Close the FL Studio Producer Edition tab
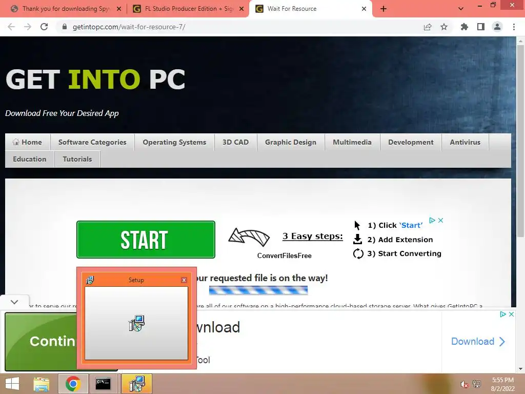525x394 pixels. [241, 9]
